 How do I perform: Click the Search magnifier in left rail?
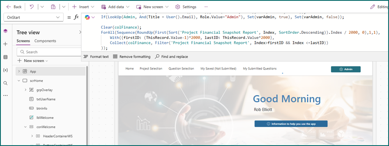click(x=5, y=83)
